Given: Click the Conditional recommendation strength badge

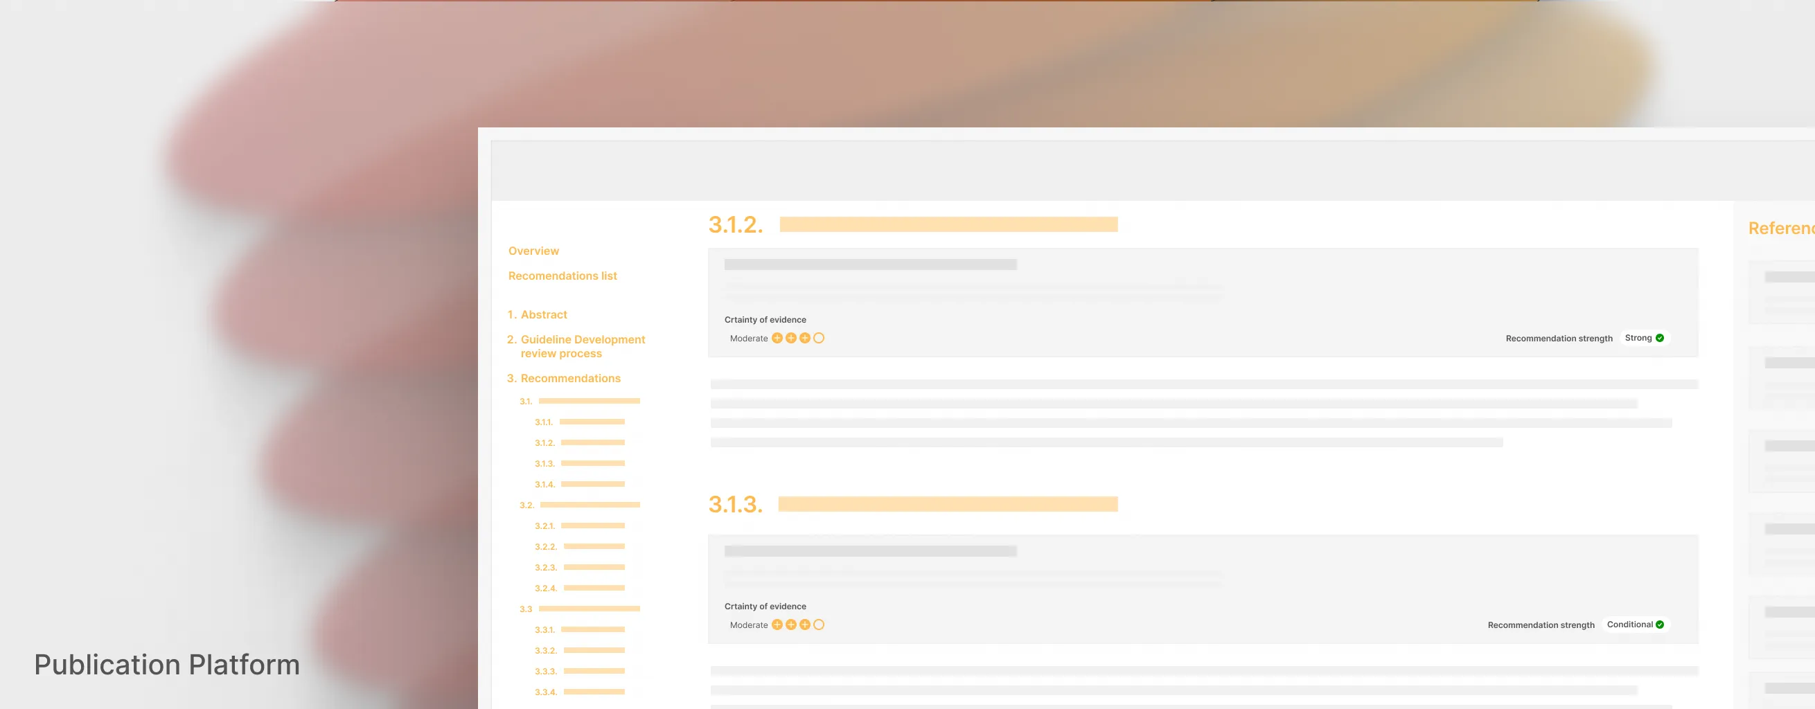Looking at the screenshot, I should click(x=1636, y=625).
